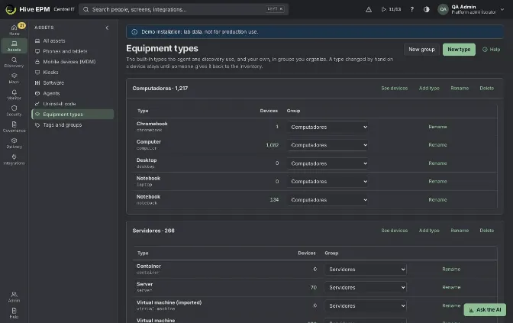Open the Delivery section in the left rail
Screen dimensions: 513x323
pos(14,143)
